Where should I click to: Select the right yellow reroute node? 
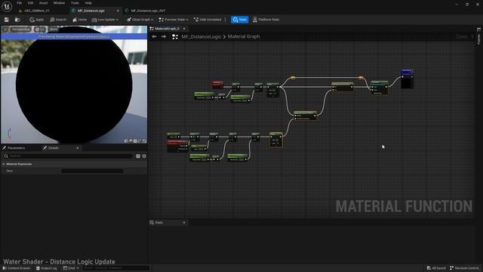tap(361, 78)
